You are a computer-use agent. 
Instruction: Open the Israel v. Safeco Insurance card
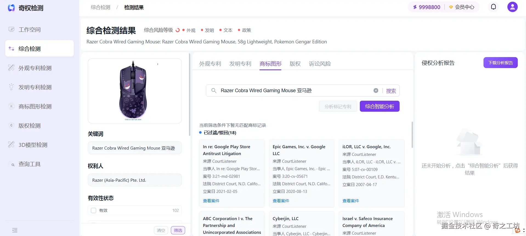pos(372,224)
